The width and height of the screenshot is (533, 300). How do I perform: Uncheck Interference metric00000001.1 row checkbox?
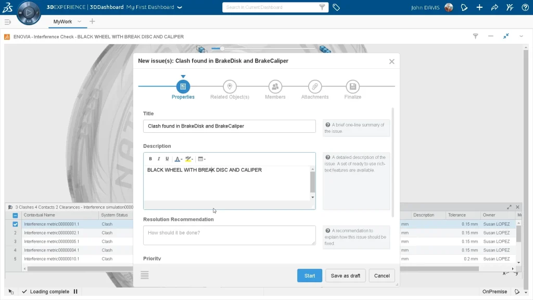[15, 224]
